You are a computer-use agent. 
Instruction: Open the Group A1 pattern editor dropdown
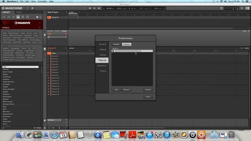tap(66, 48)
